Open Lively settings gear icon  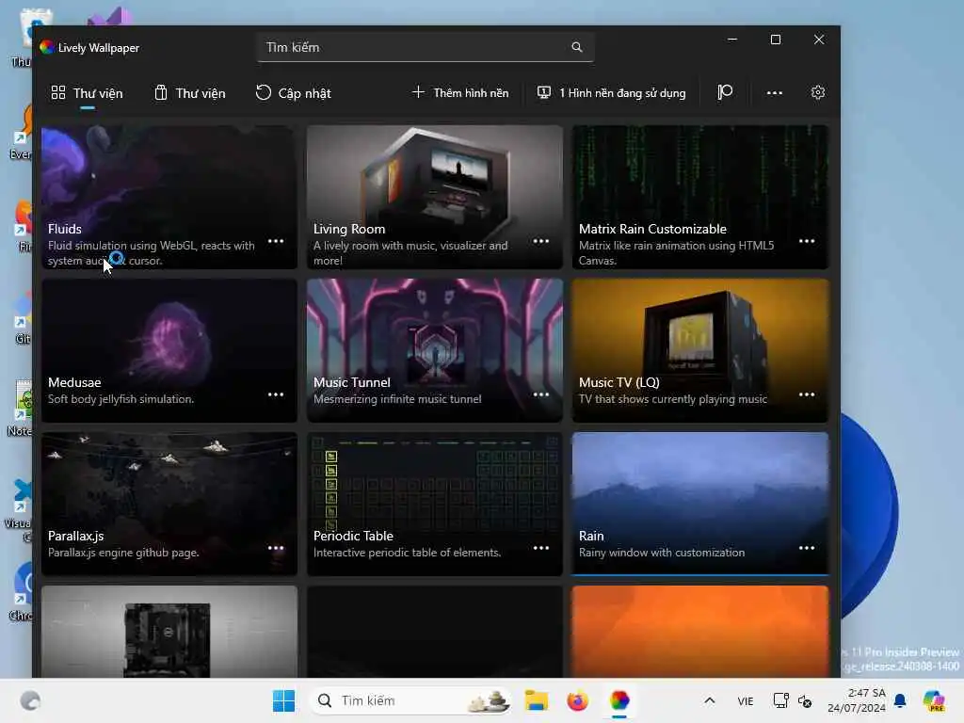(818, 93)
